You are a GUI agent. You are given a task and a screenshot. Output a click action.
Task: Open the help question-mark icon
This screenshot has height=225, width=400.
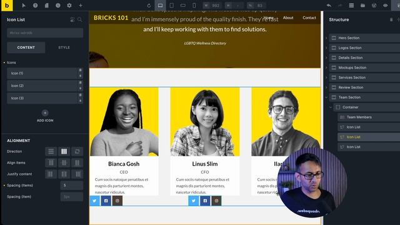[x=35, y=6]
